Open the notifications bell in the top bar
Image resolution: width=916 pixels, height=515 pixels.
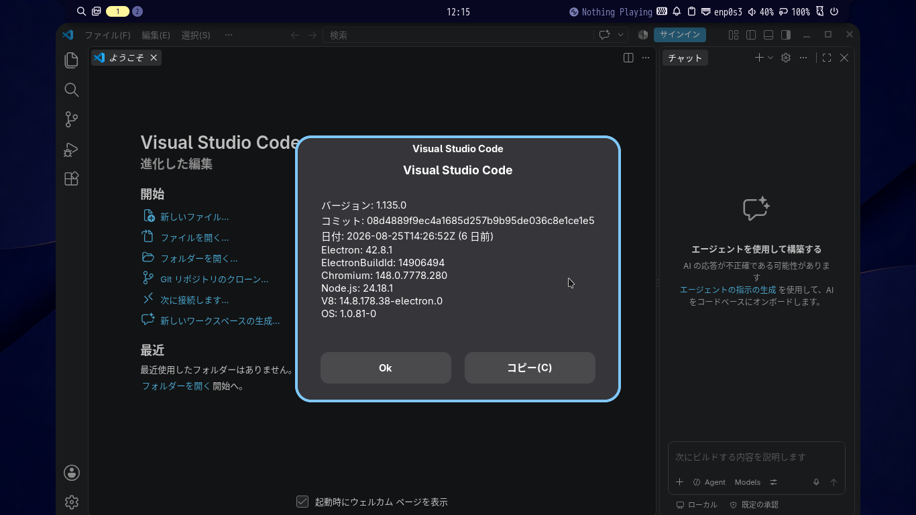click(x=677, y=11)
